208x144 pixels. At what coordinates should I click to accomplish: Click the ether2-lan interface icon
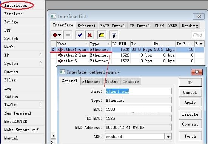(60, 55)
